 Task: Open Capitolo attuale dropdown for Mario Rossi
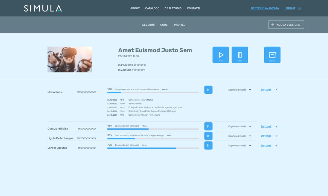(240, 90)
